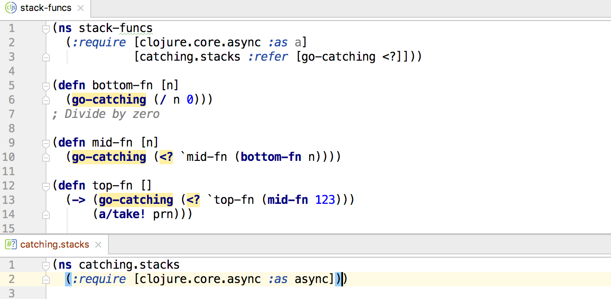The width and height of the screenshot is (611, 299).
Task: Click the fold end marker beside line 14
Action: tap(46, 215)
